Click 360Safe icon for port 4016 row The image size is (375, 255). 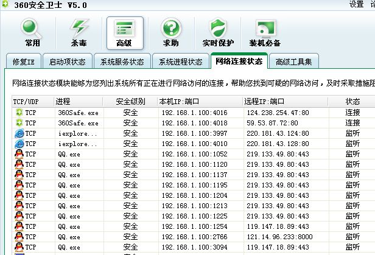tap(19, 113)
